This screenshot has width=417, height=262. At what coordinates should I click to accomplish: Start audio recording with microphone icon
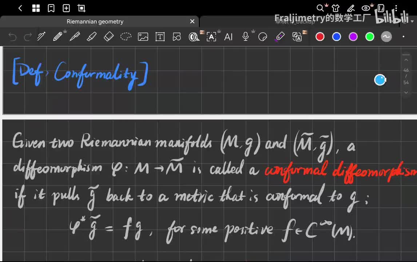tap(246, 36)
